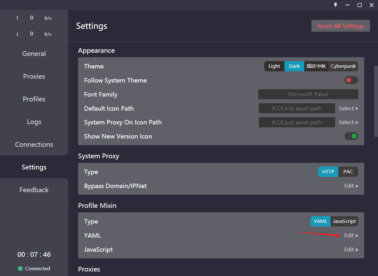Click the Proxies section heading below Profile Mixin

coord(89,269)
